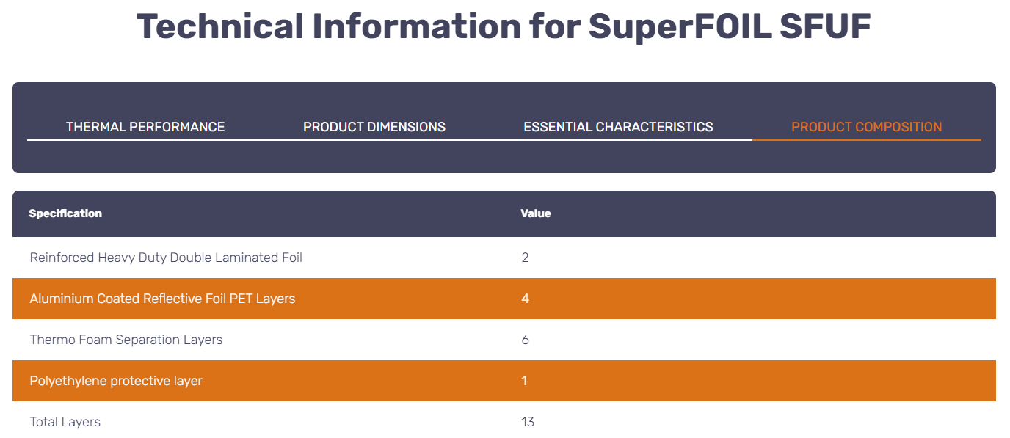Click the Value column header
1010x438 pixels.
pos(536,213)
